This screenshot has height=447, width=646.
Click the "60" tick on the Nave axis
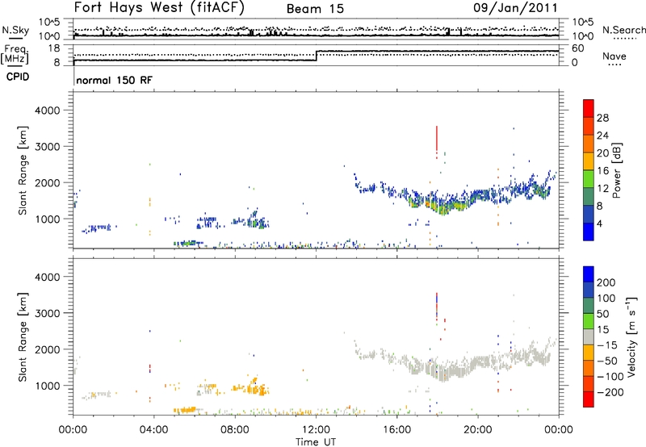[577, 48]
